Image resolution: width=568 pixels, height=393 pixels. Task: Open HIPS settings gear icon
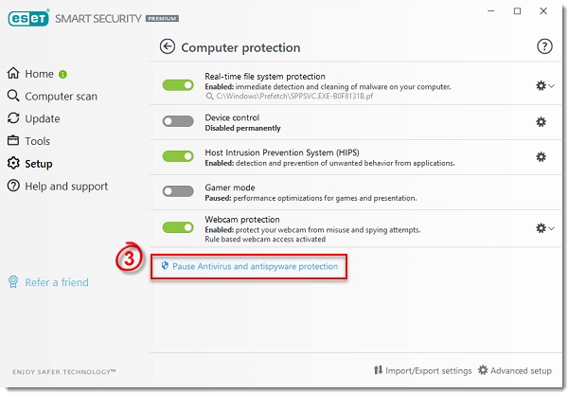pos(541,156)
